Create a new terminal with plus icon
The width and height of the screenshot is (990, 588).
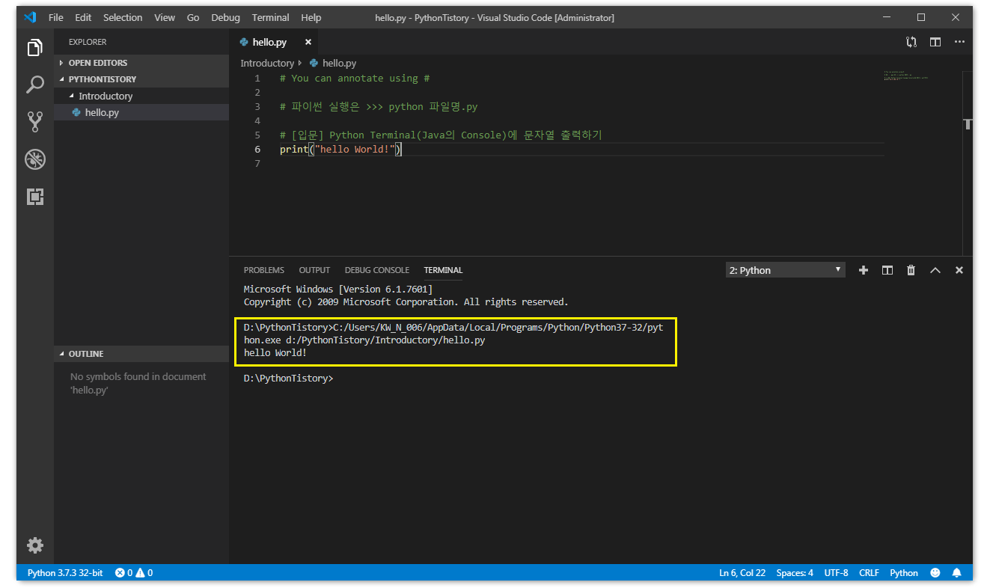tap(863, 270)
